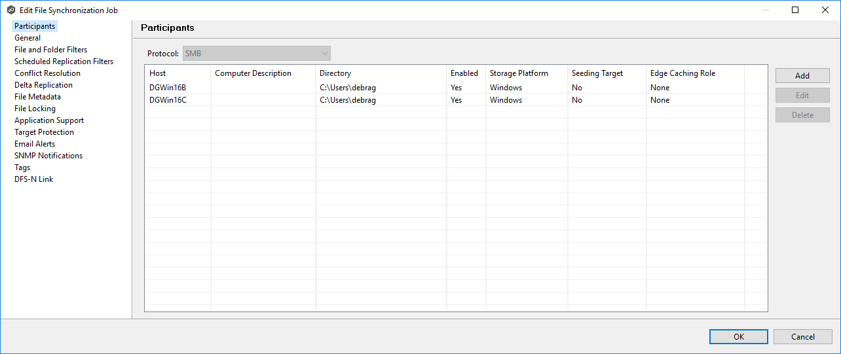Screen dimensions: 841x354
Task: Sort by Storage Platform column header
Action: point(519,73)
